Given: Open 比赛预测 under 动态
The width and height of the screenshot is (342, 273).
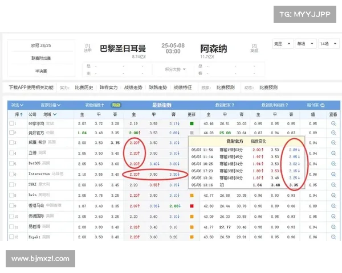Looking at the screenshot, I should click(x=268, y=88).
